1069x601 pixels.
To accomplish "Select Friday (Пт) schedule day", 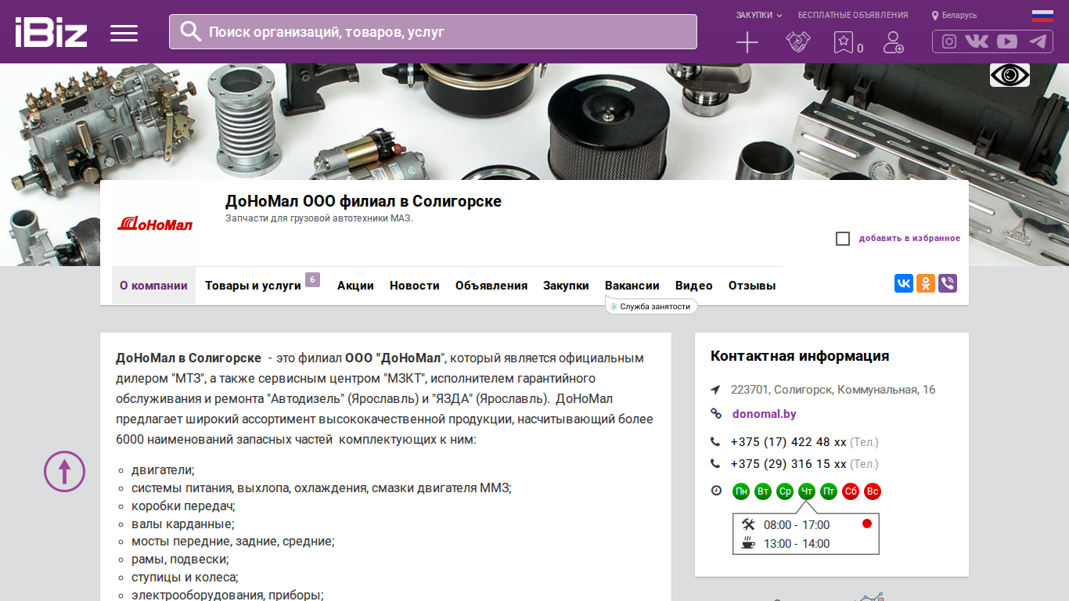I will (829, 491).
